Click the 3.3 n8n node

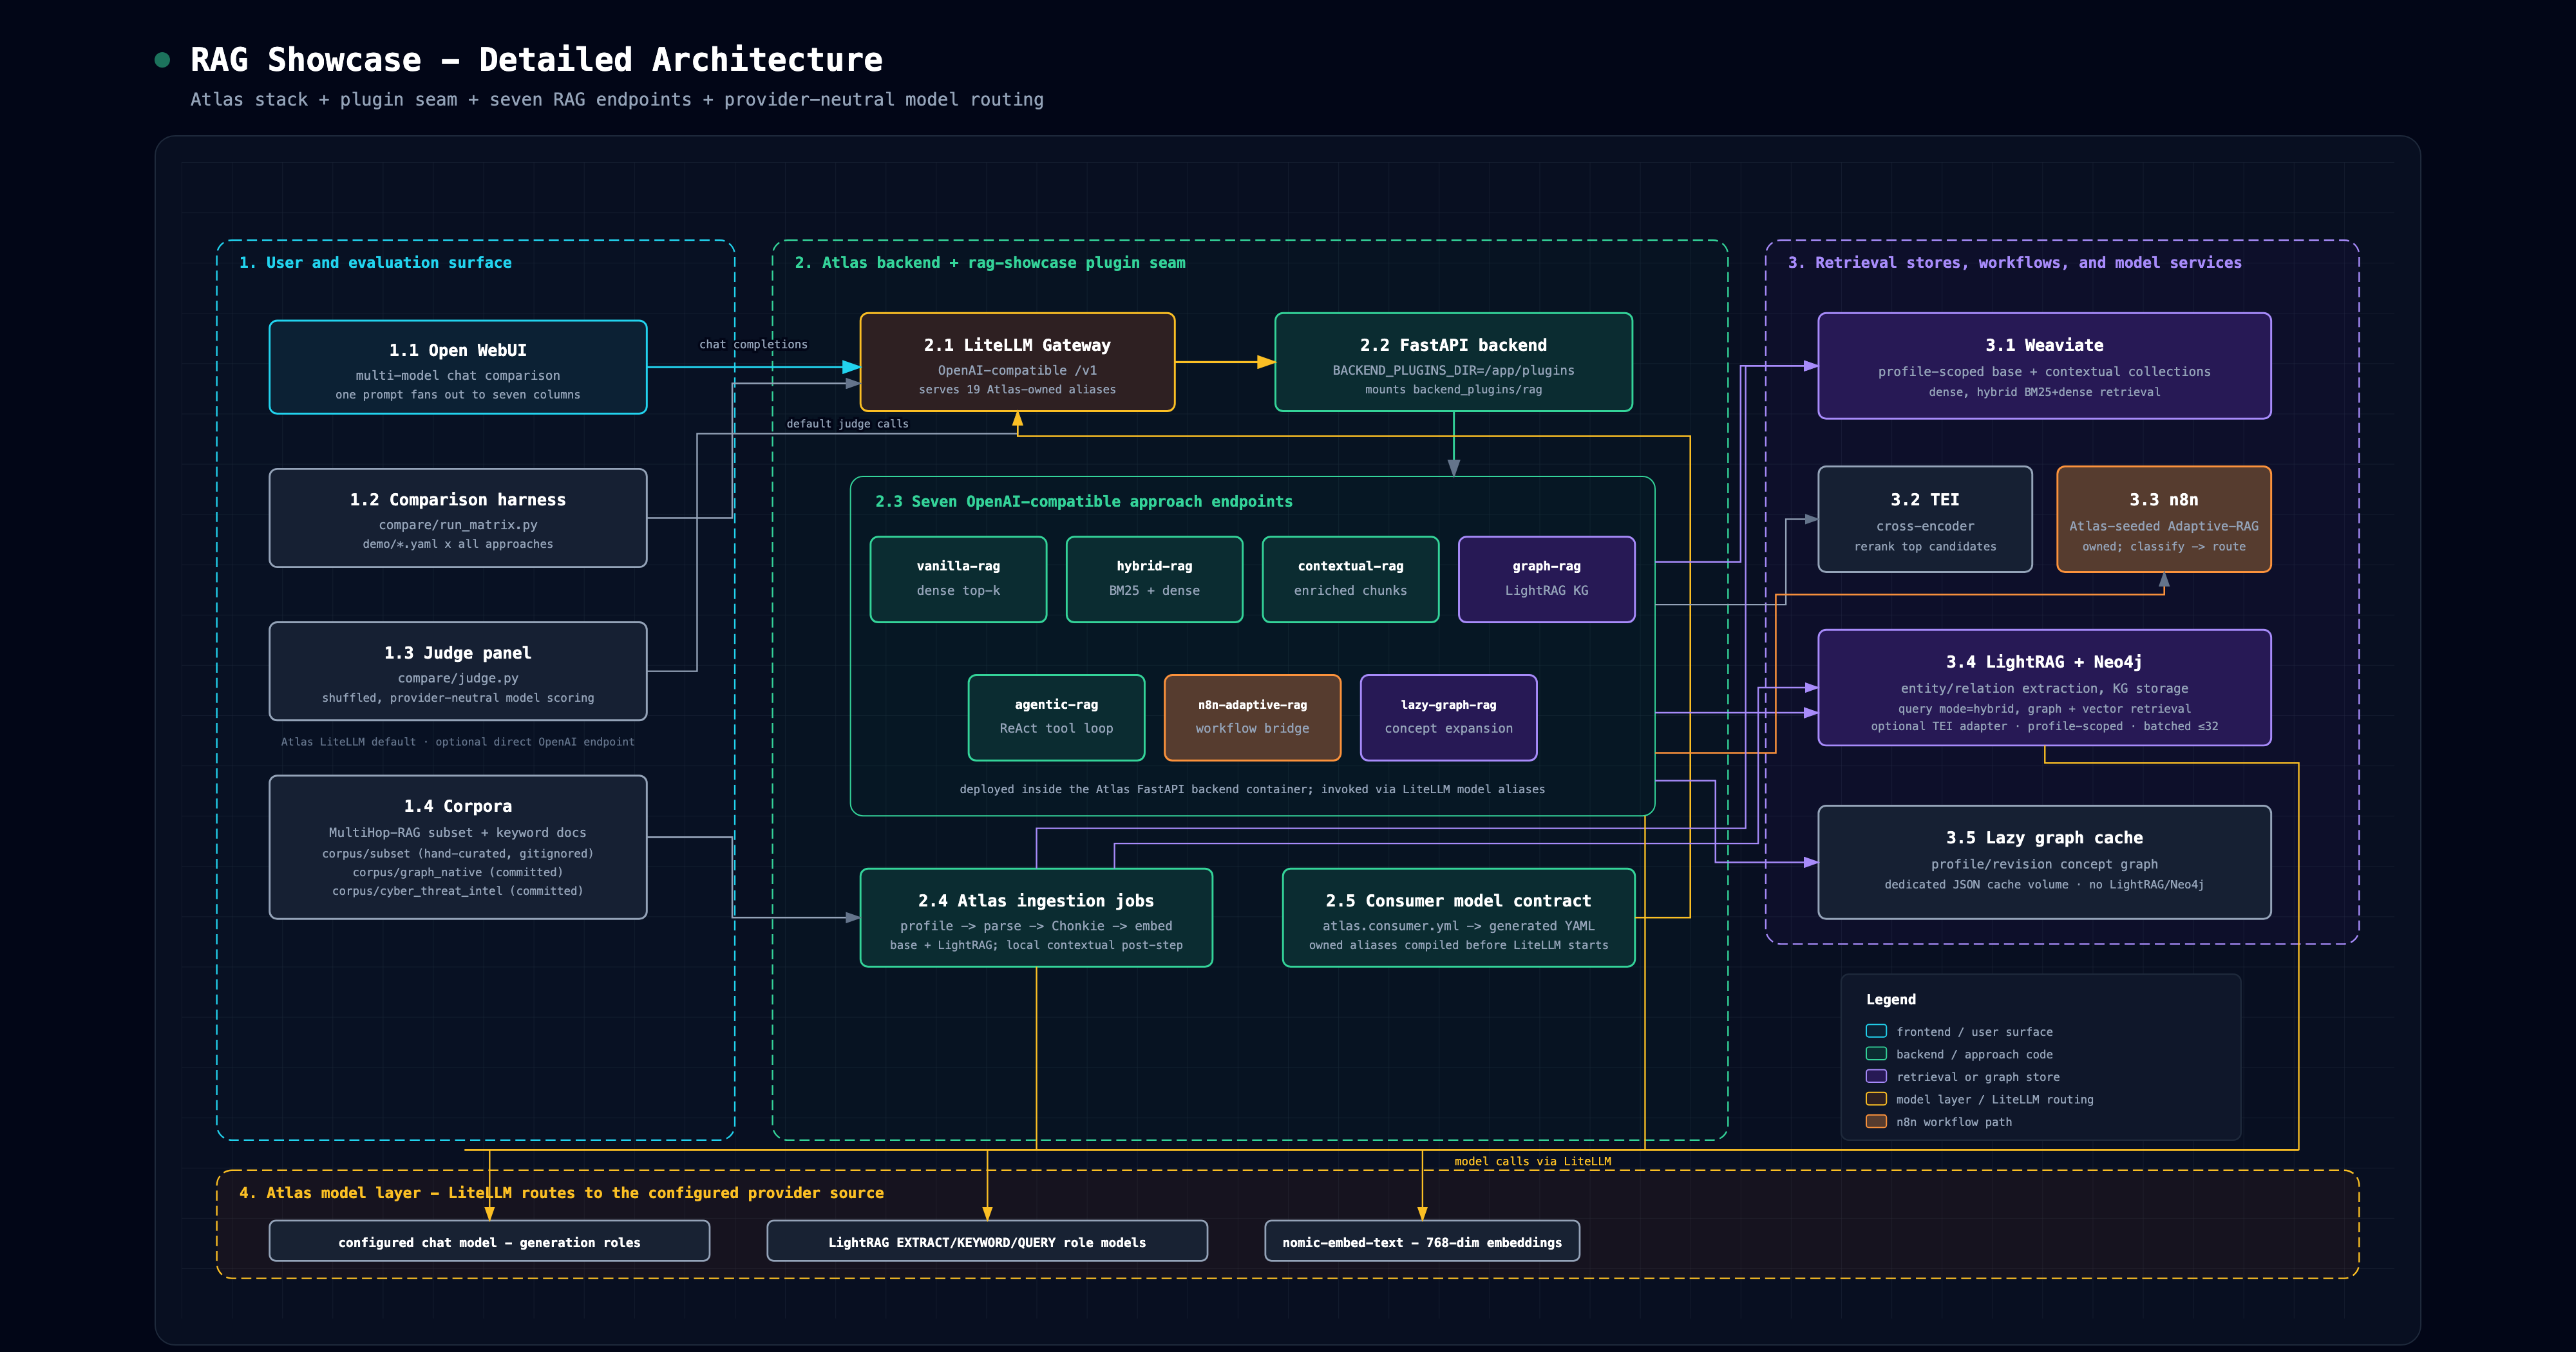click(2163, 519)
